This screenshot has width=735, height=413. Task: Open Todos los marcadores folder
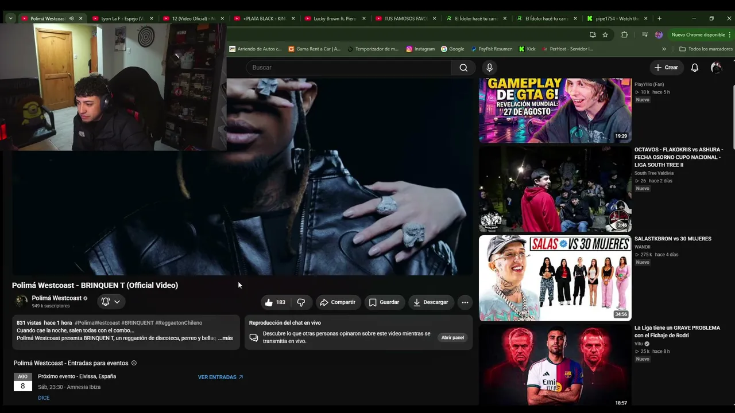pos(706,49)
